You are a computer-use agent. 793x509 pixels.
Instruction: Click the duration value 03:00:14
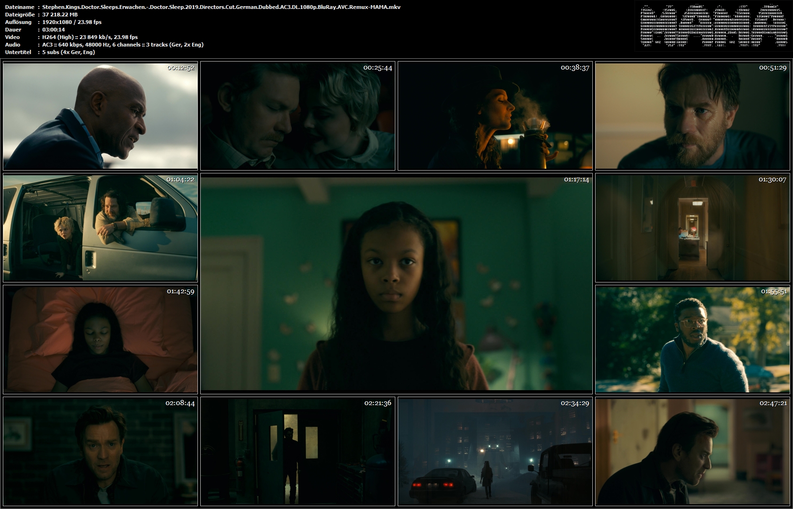tap(54, 30)
